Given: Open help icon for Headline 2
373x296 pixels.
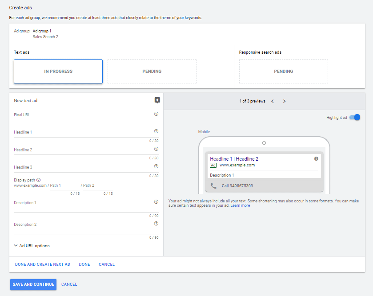Looking at the screenshot, I should [156, 149].
